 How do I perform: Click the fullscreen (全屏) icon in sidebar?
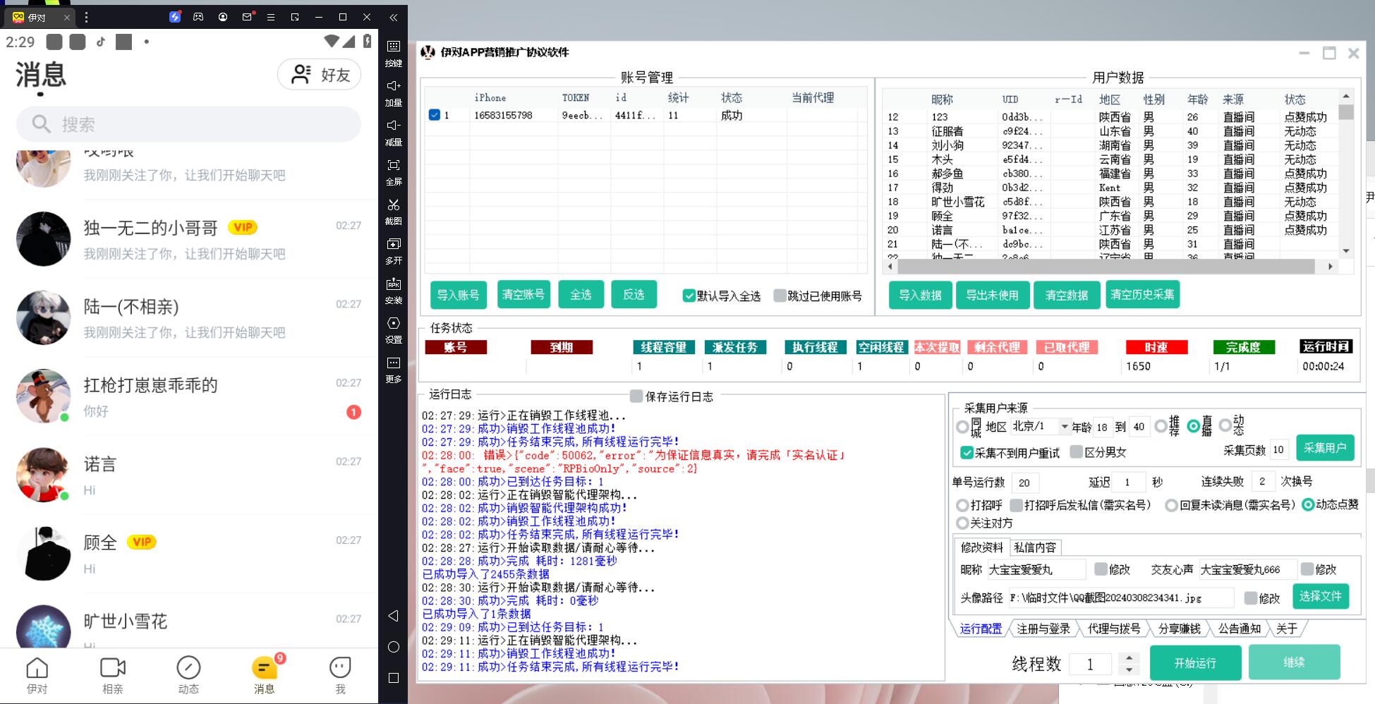(394, 165)
